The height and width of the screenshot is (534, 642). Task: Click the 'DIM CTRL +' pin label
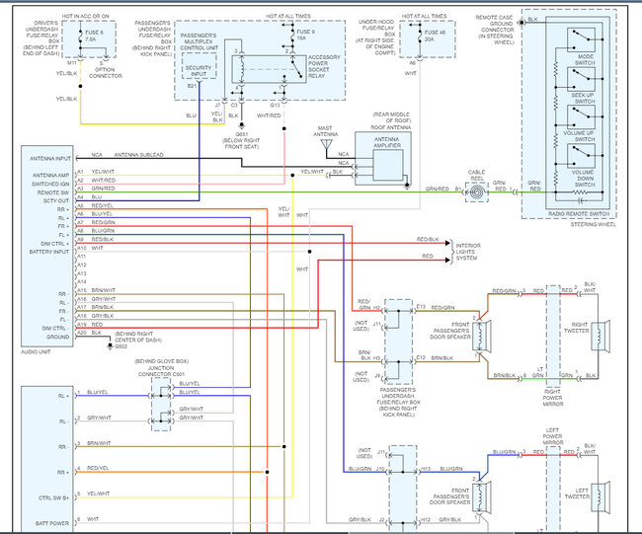55,244
